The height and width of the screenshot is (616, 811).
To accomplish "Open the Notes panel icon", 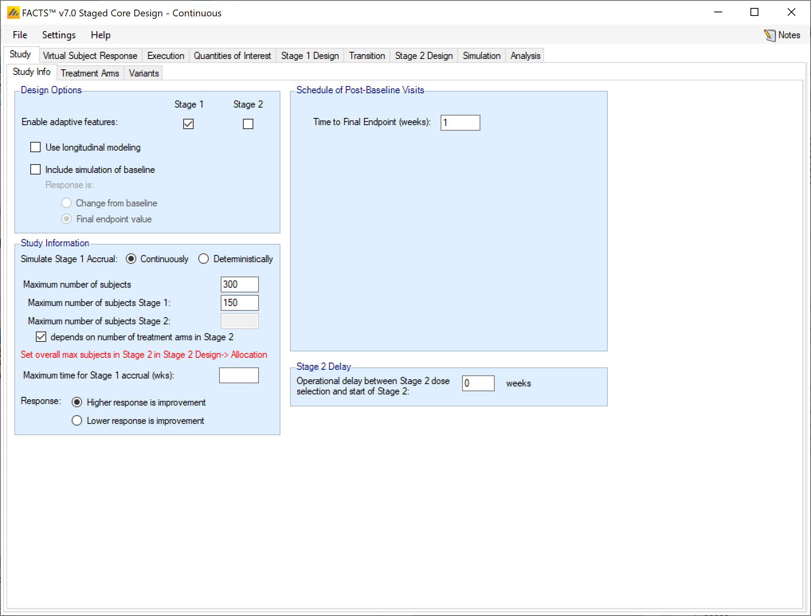I will pyautogui.click(x=770, y=35).
